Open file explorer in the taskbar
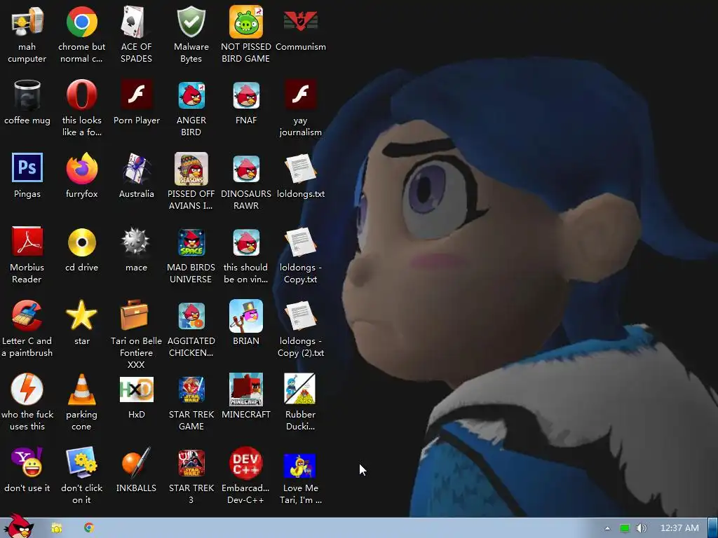 pyautogui.click(x=56, y=528)
